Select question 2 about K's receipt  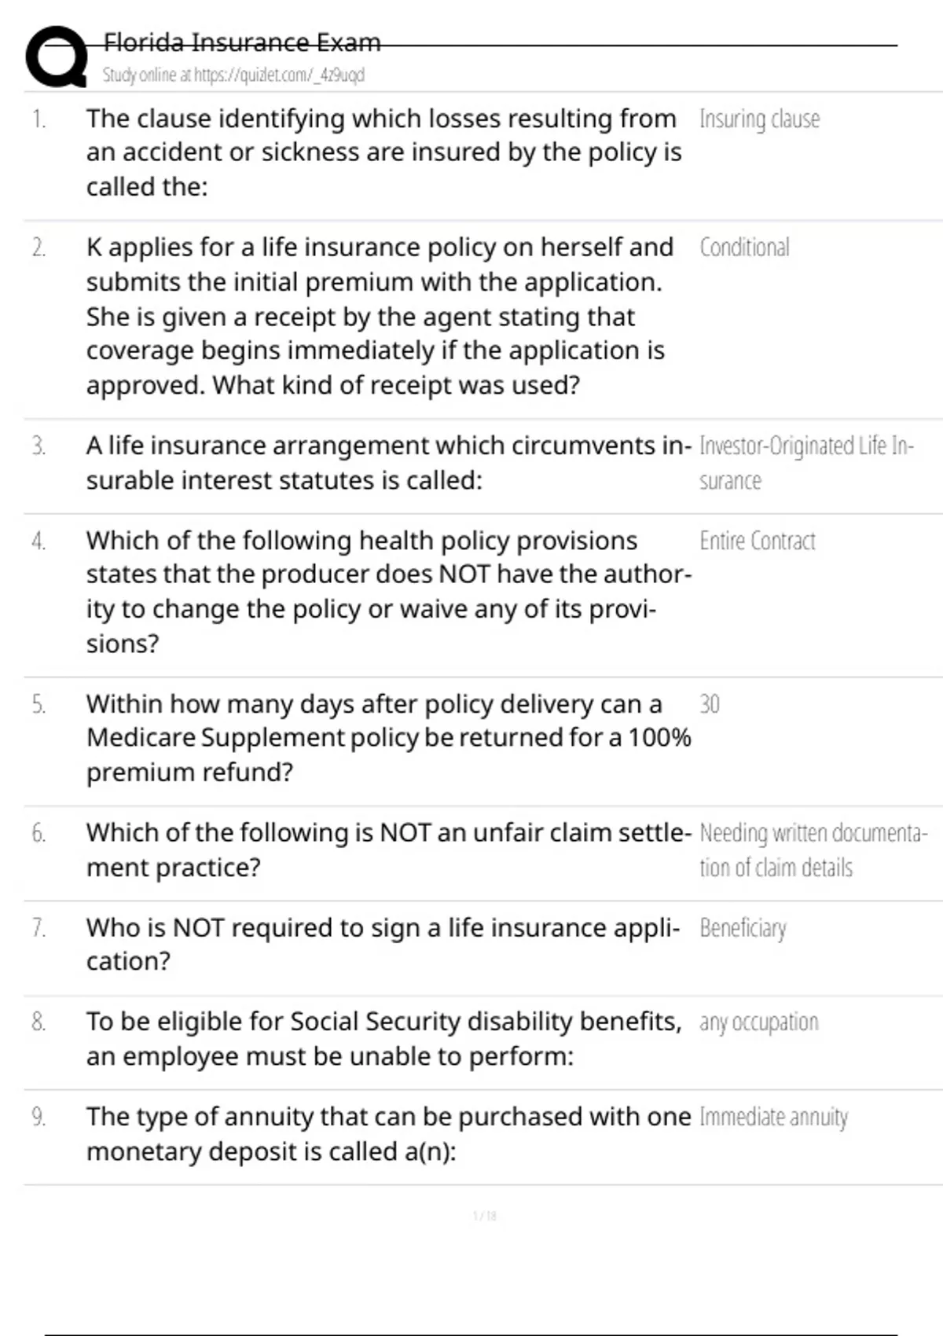(379, 316)
